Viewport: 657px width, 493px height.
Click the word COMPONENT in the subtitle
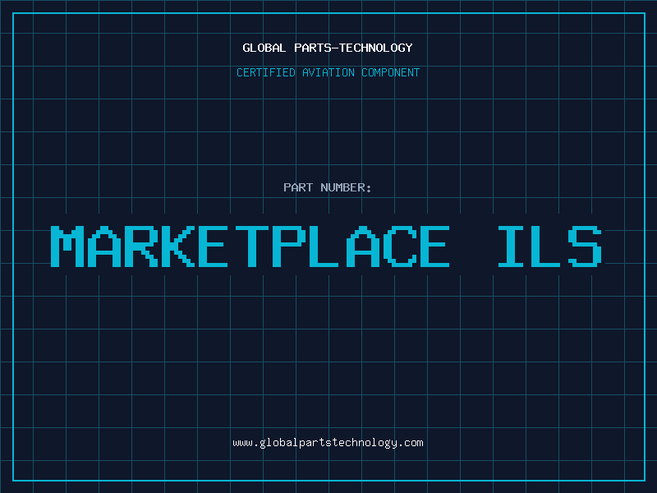tap(389, 72)
